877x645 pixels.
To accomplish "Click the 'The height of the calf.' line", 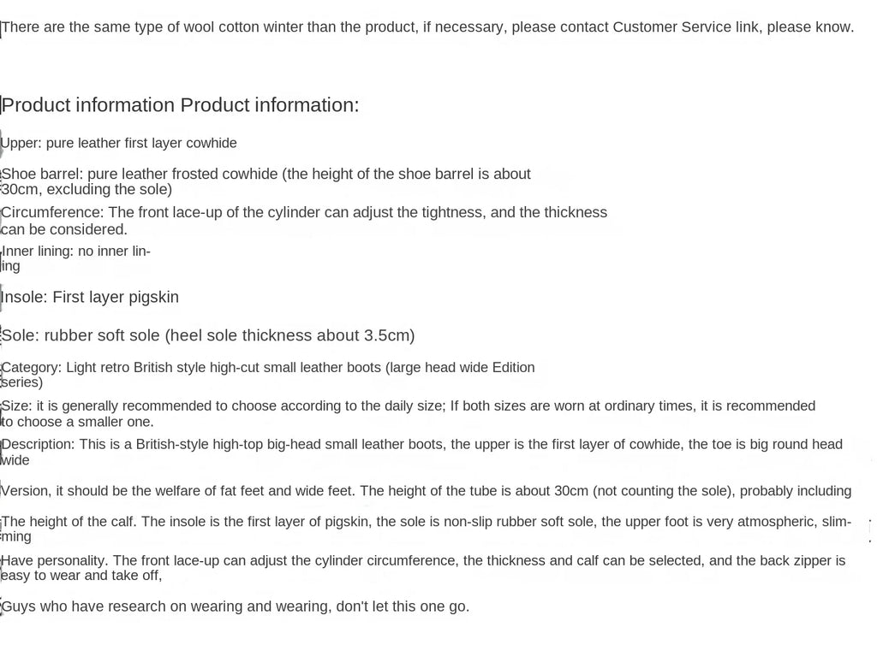I will (426, 522).
